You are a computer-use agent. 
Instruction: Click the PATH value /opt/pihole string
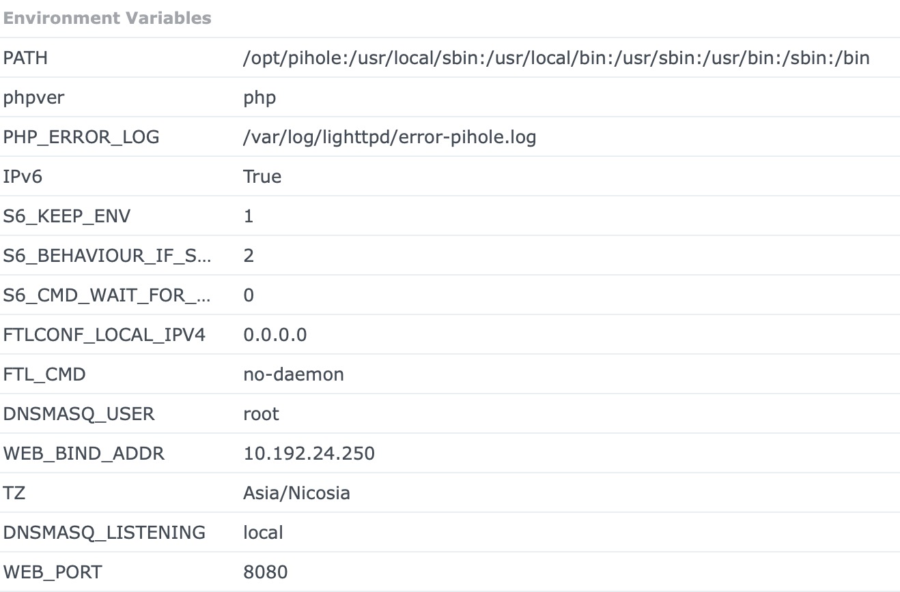click(557, 58)
